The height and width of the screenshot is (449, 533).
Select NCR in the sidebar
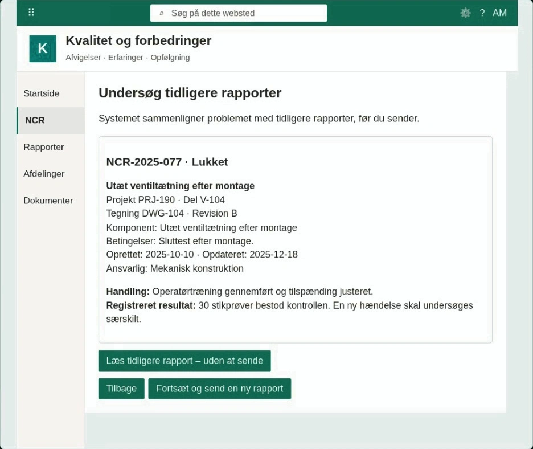click(51, 120)
